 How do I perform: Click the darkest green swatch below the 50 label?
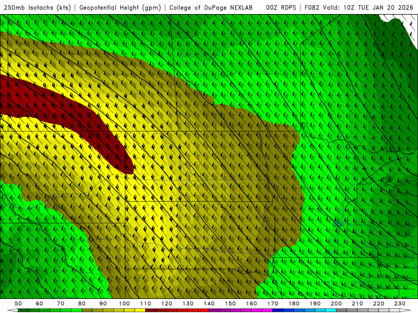tap(24, 310)
